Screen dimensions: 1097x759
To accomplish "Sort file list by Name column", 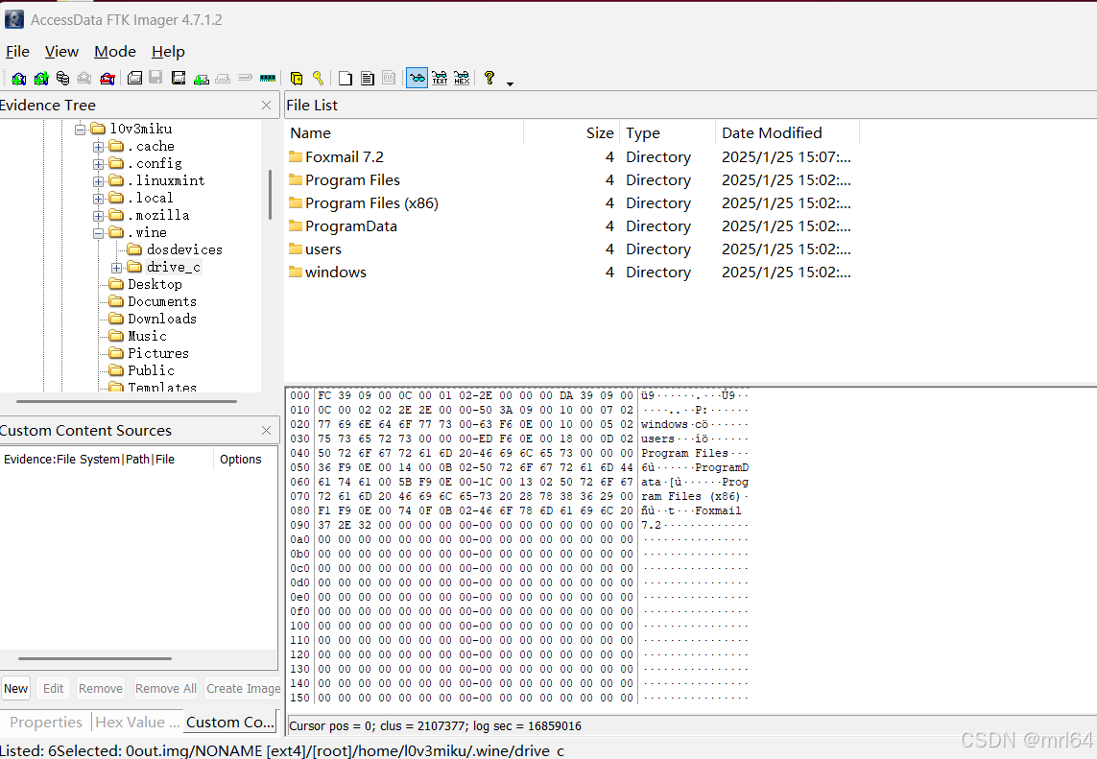I will point(404,133).
